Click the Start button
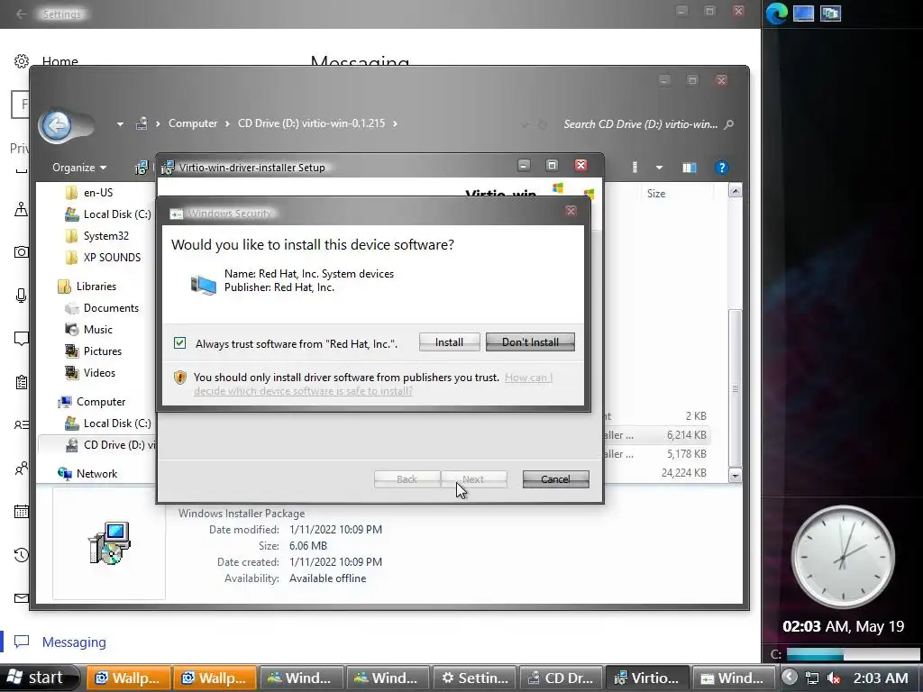Viewport: 923px width, 692px height. tap(39, 678)
